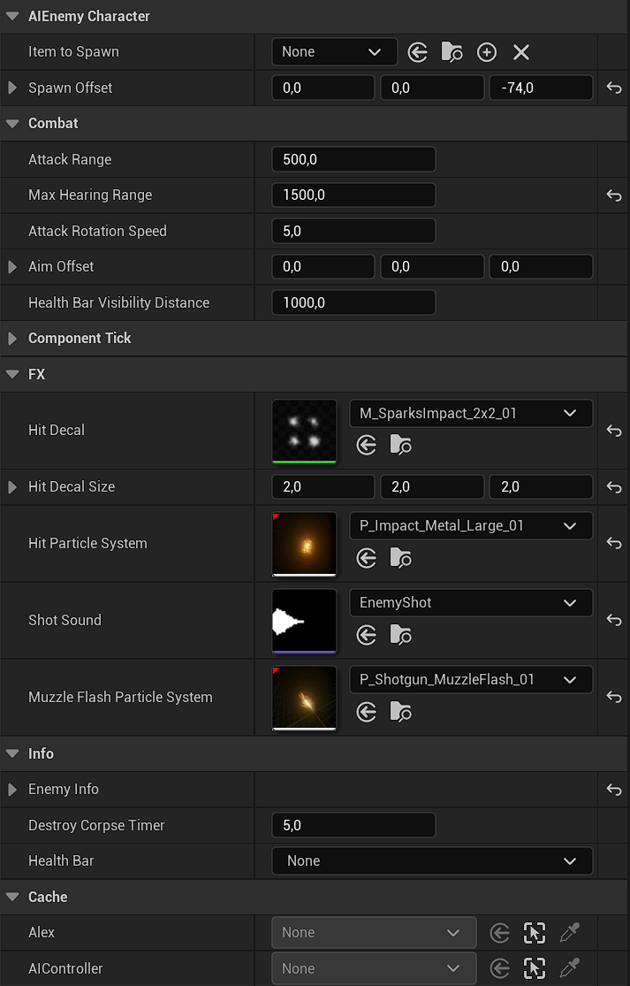Edit the Attack Rotation Speed field

(353, 232)
